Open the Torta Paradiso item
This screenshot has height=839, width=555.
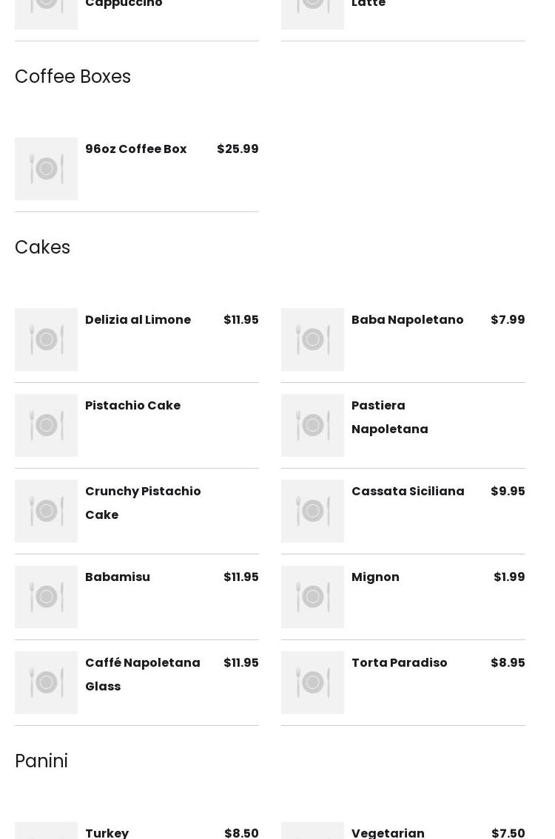coord(399,663)
